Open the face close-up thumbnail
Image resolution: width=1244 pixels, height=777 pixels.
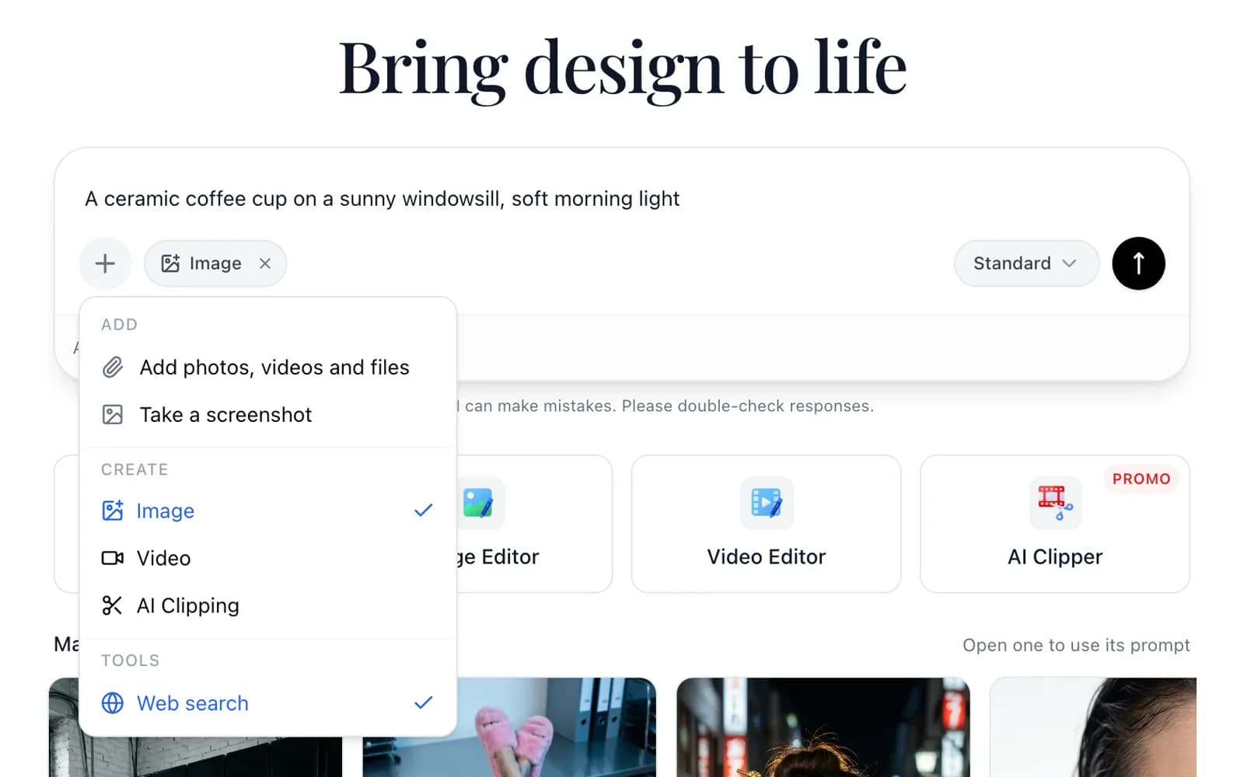point(1093,727)
